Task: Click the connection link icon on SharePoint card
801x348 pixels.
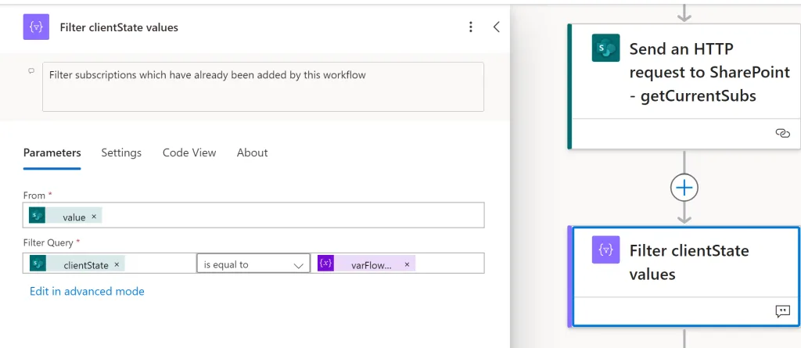Action: click(782, 134)
